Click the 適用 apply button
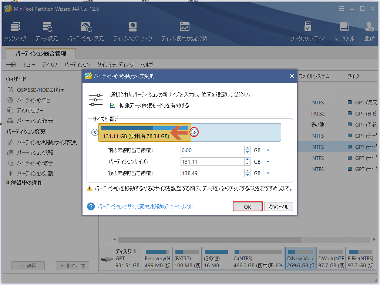 28,266
